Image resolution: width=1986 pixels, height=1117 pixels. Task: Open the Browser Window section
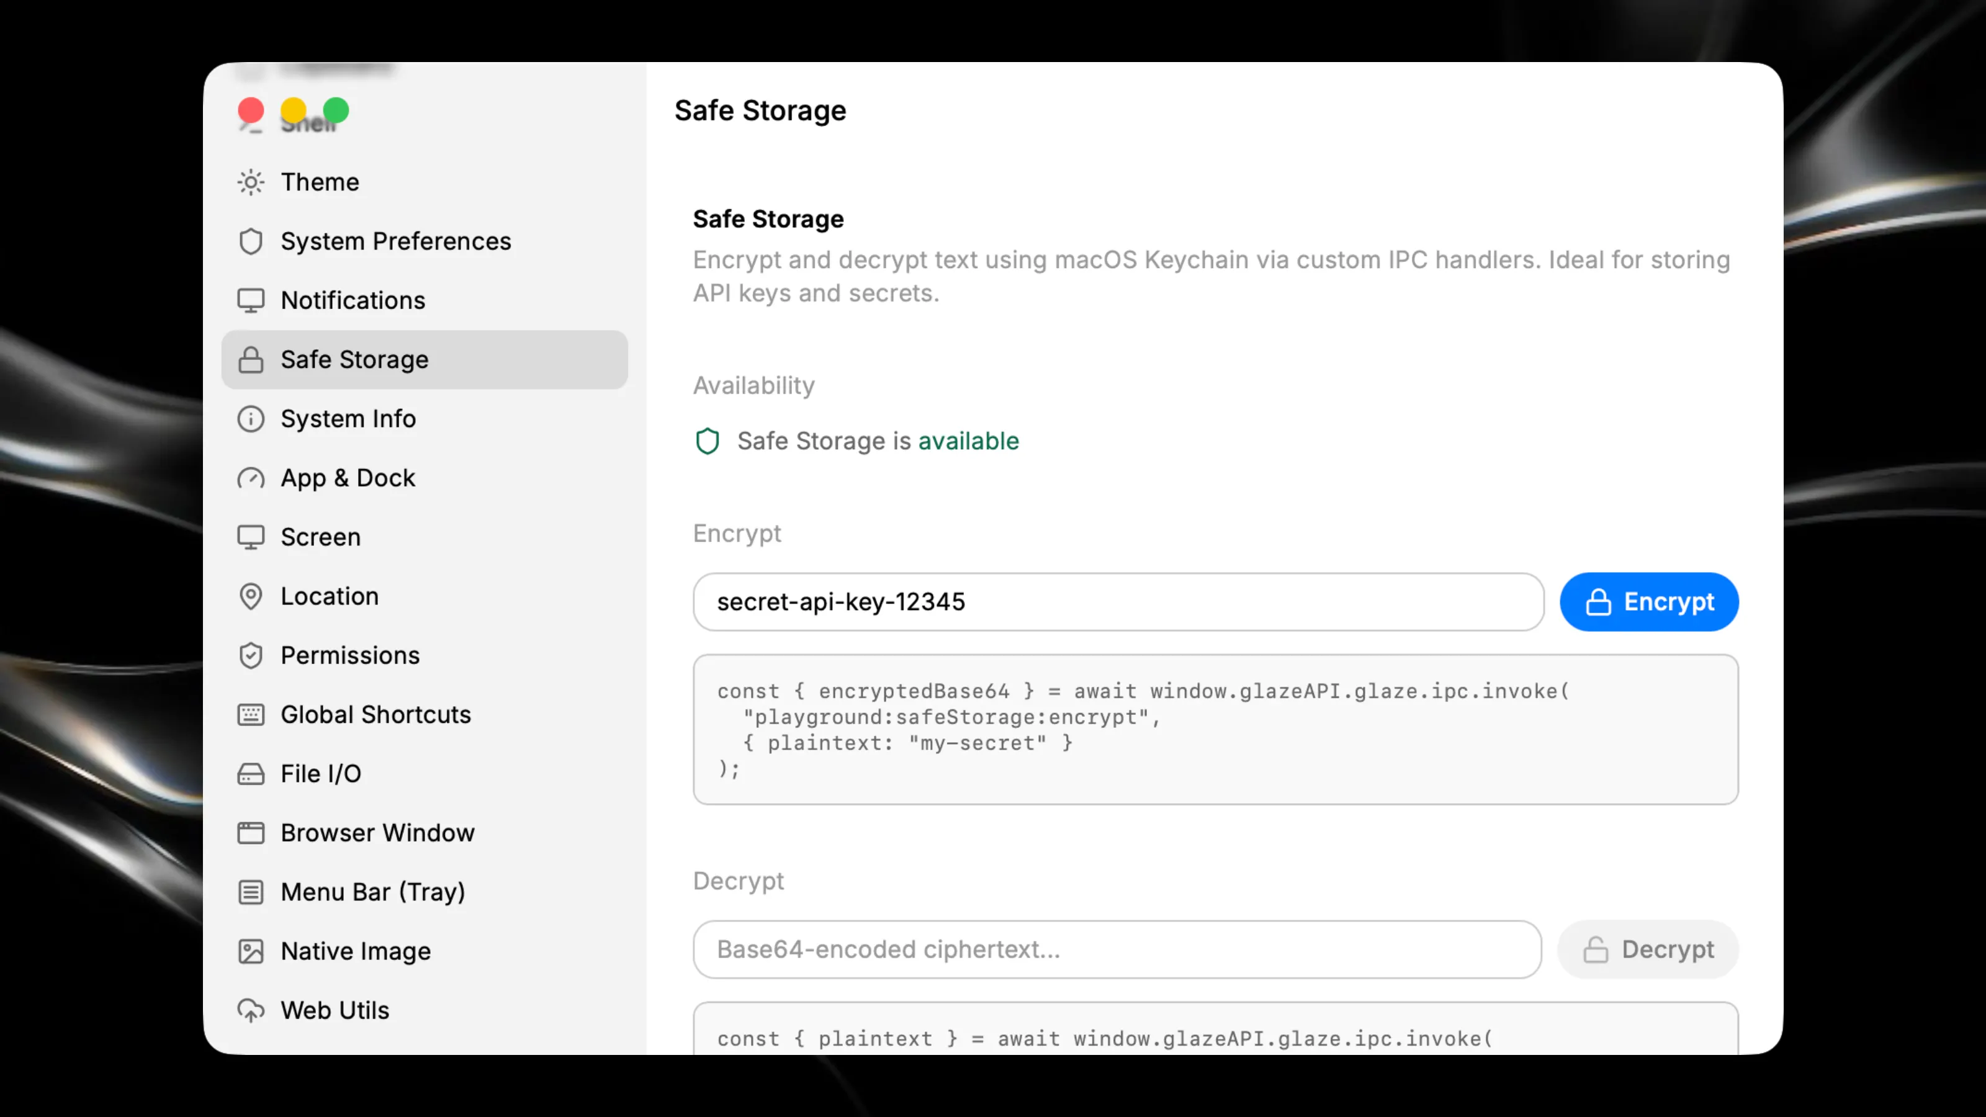(x=424, y=833)
